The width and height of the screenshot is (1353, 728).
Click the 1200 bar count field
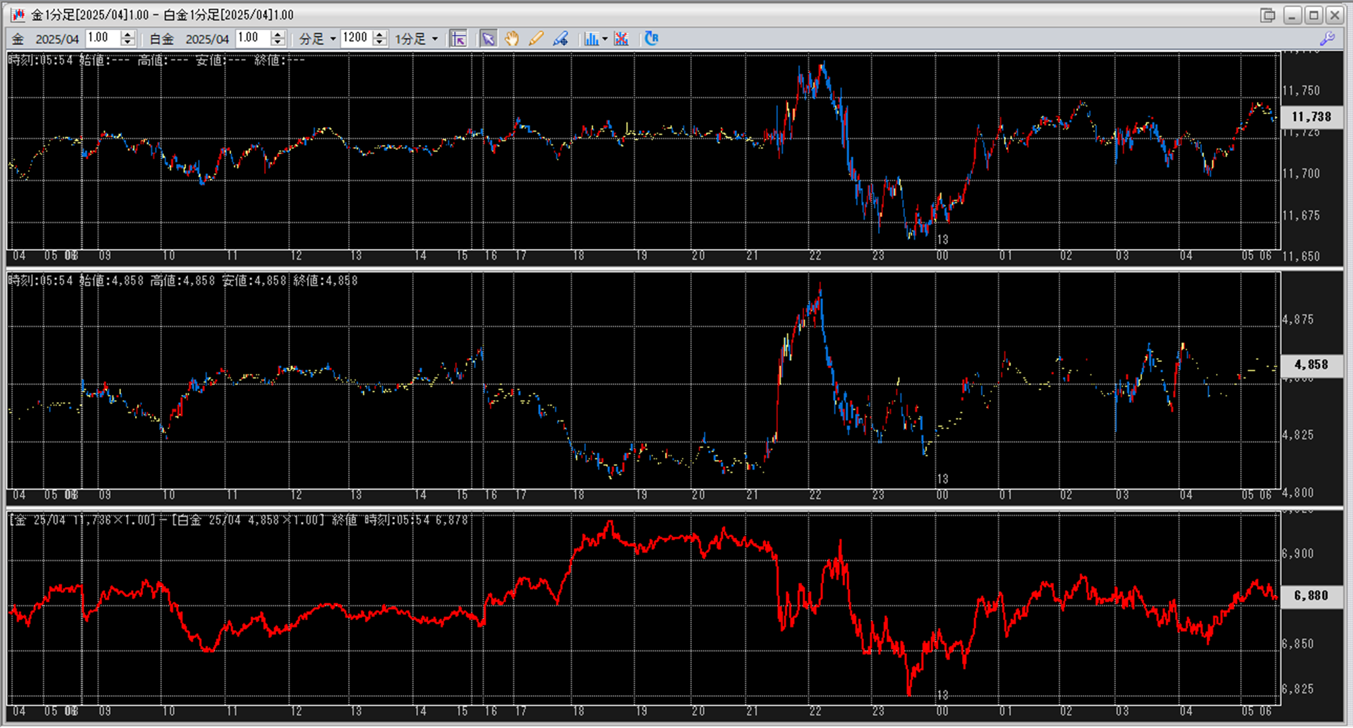point(356,38)
